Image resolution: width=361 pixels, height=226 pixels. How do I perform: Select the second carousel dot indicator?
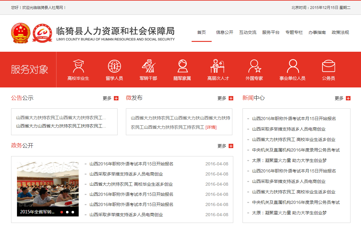[67, 212]
